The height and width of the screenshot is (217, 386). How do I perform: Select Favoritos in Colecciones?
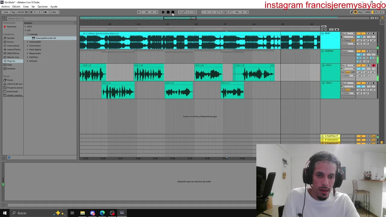click(x=11, y=27)
